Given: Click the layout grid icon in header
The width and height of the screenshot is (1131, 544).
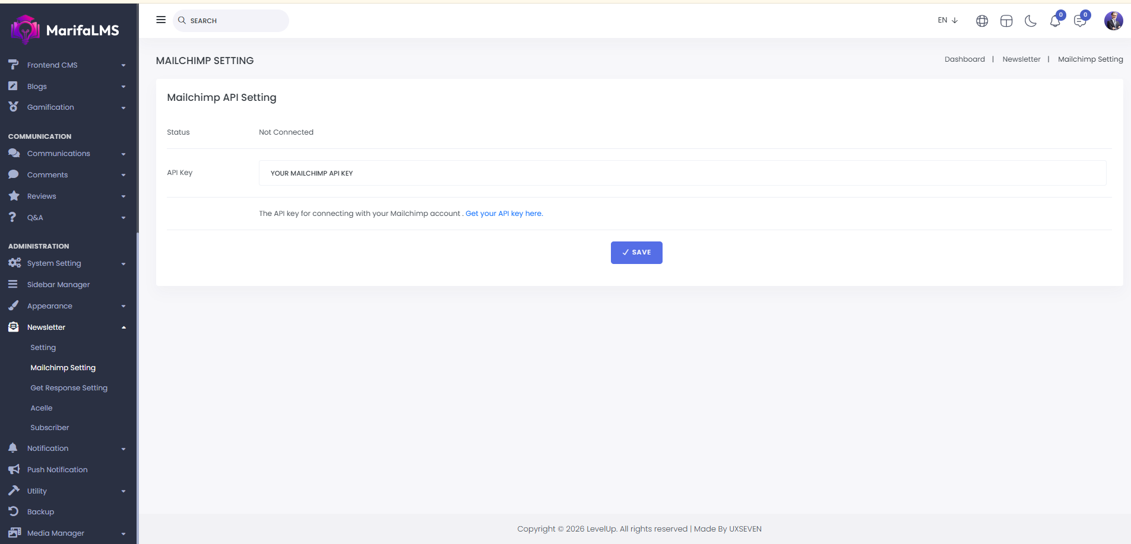Looking at the screenshot, I should [1006, 21].
